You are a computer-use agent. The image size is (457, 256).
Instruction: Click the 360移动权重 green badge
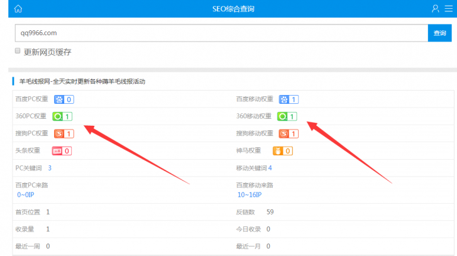click(287, 116)
